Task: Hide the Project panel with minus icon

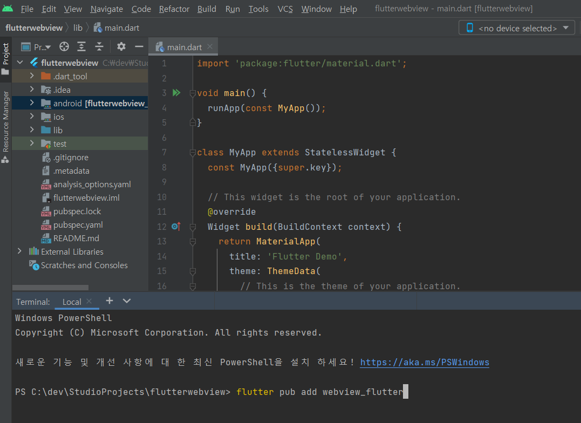Action: 139,47
